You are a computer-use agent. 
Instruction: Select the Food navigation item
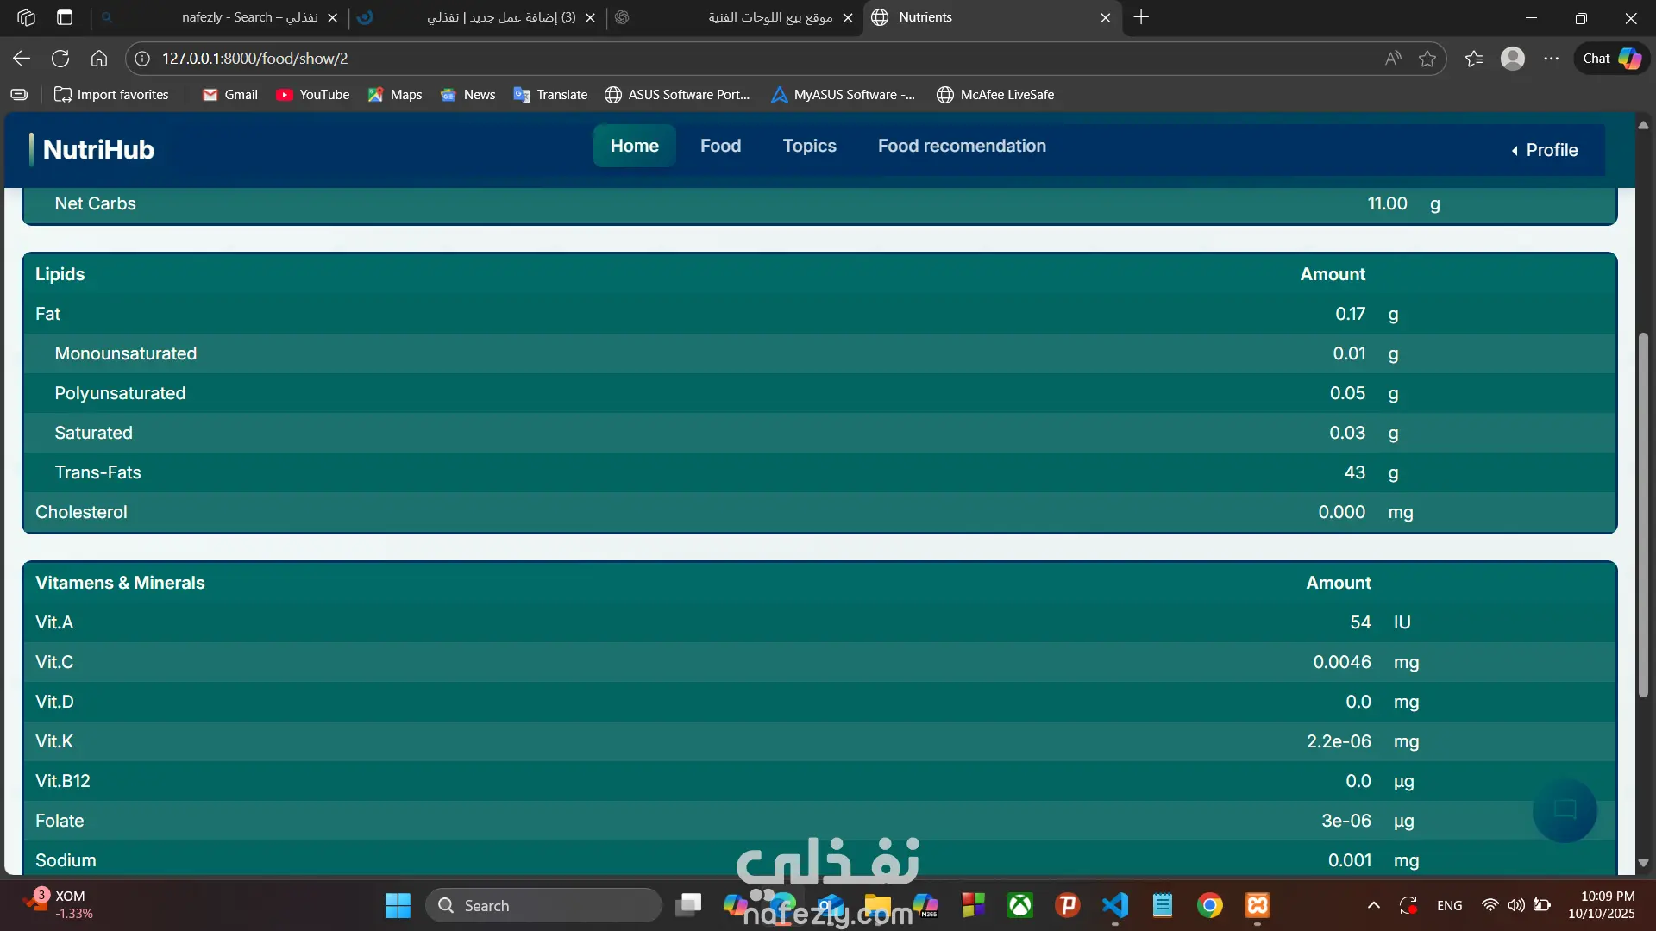pyautogui.click(x=720, y=146)
